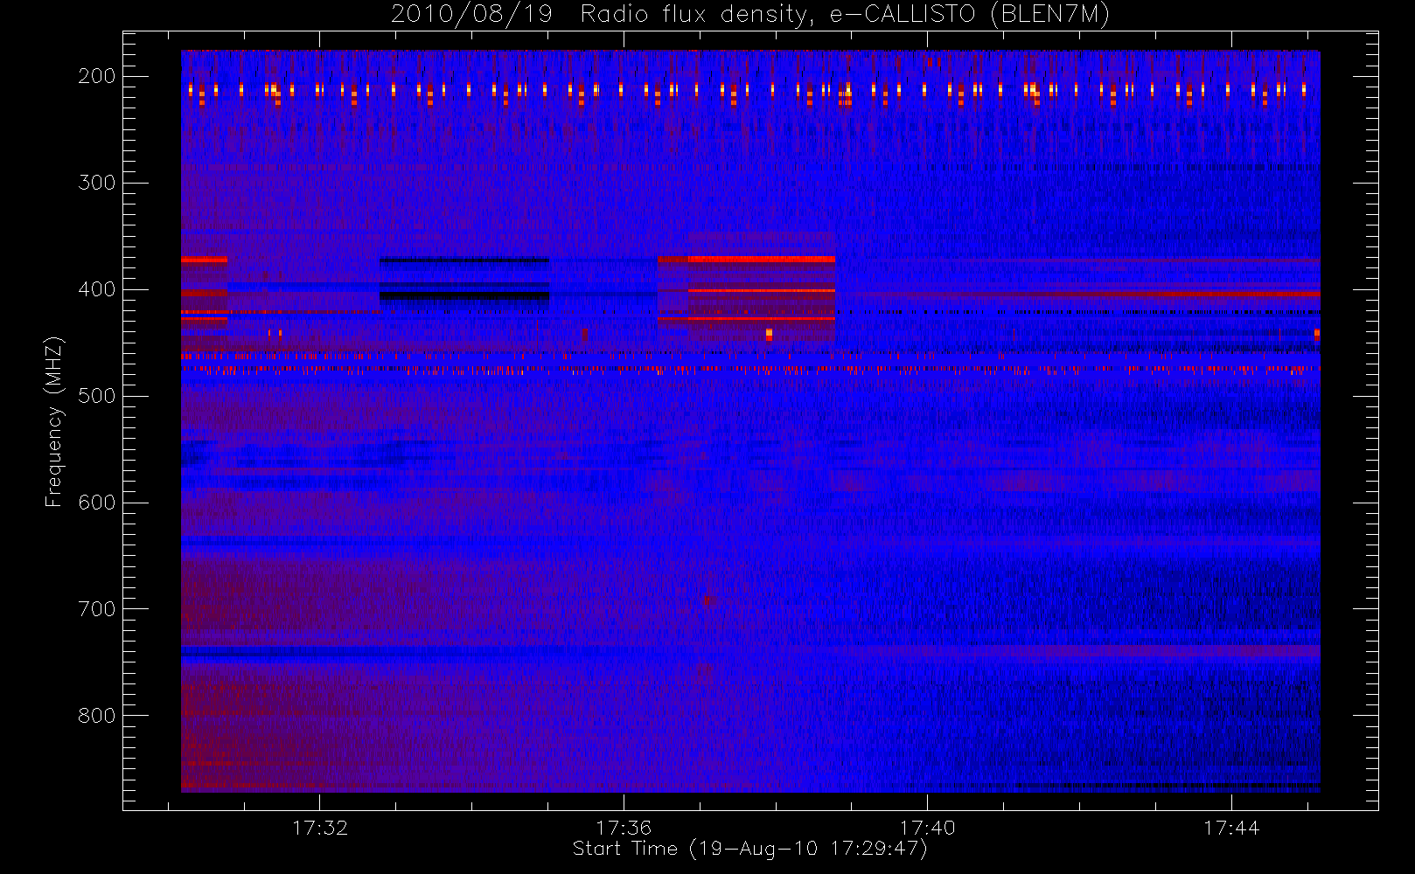1415x874 pixels.
Task: Select the 300 frequency tick label
Action: click(97, 183)
